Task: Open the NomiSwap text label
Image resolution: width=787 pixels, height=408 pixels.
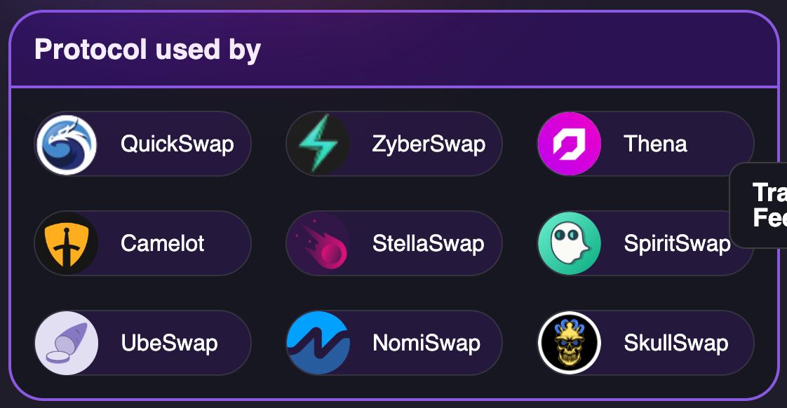Action: (426, 344)
